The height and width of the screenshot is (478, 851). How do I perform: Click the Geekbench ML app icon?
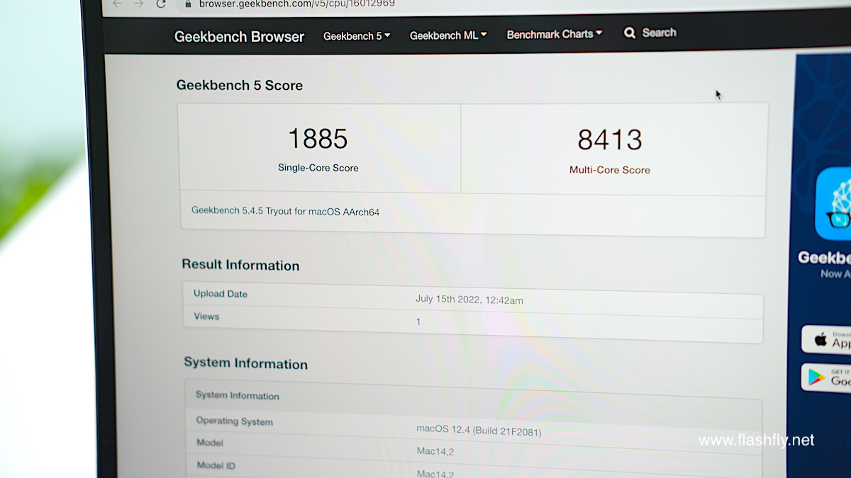click(834, 204)
